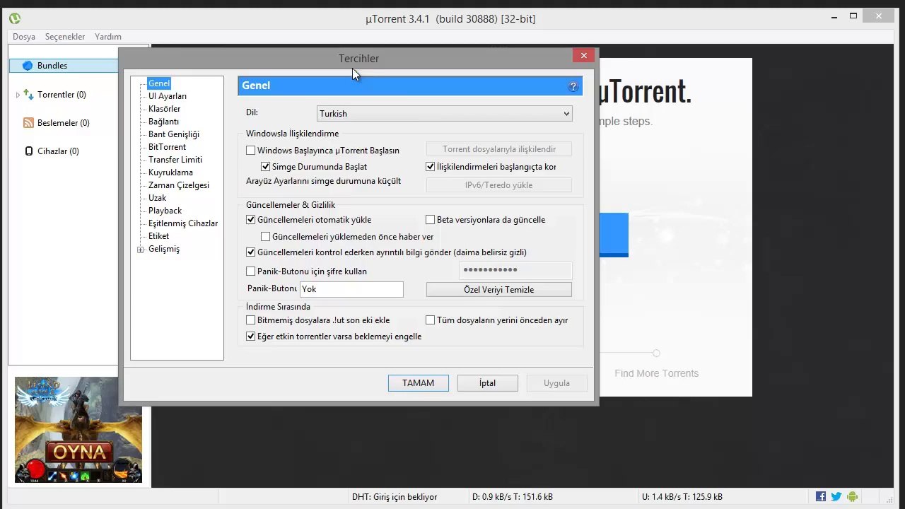
Task: Click DHT: Giriş için bekliyor status text
Action: click(395, 497)
